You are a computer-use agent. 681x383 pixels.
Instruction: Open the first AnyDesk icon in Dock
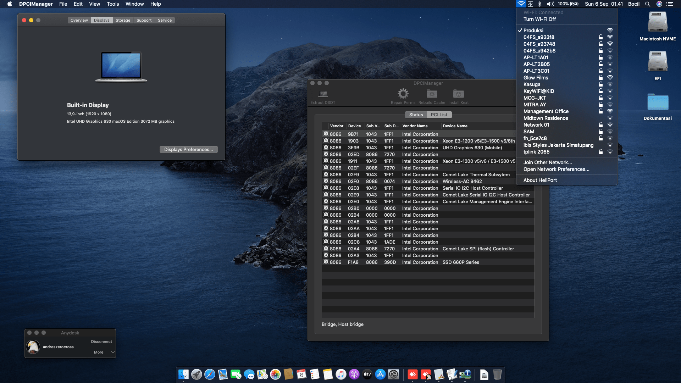tap(413, 374)
